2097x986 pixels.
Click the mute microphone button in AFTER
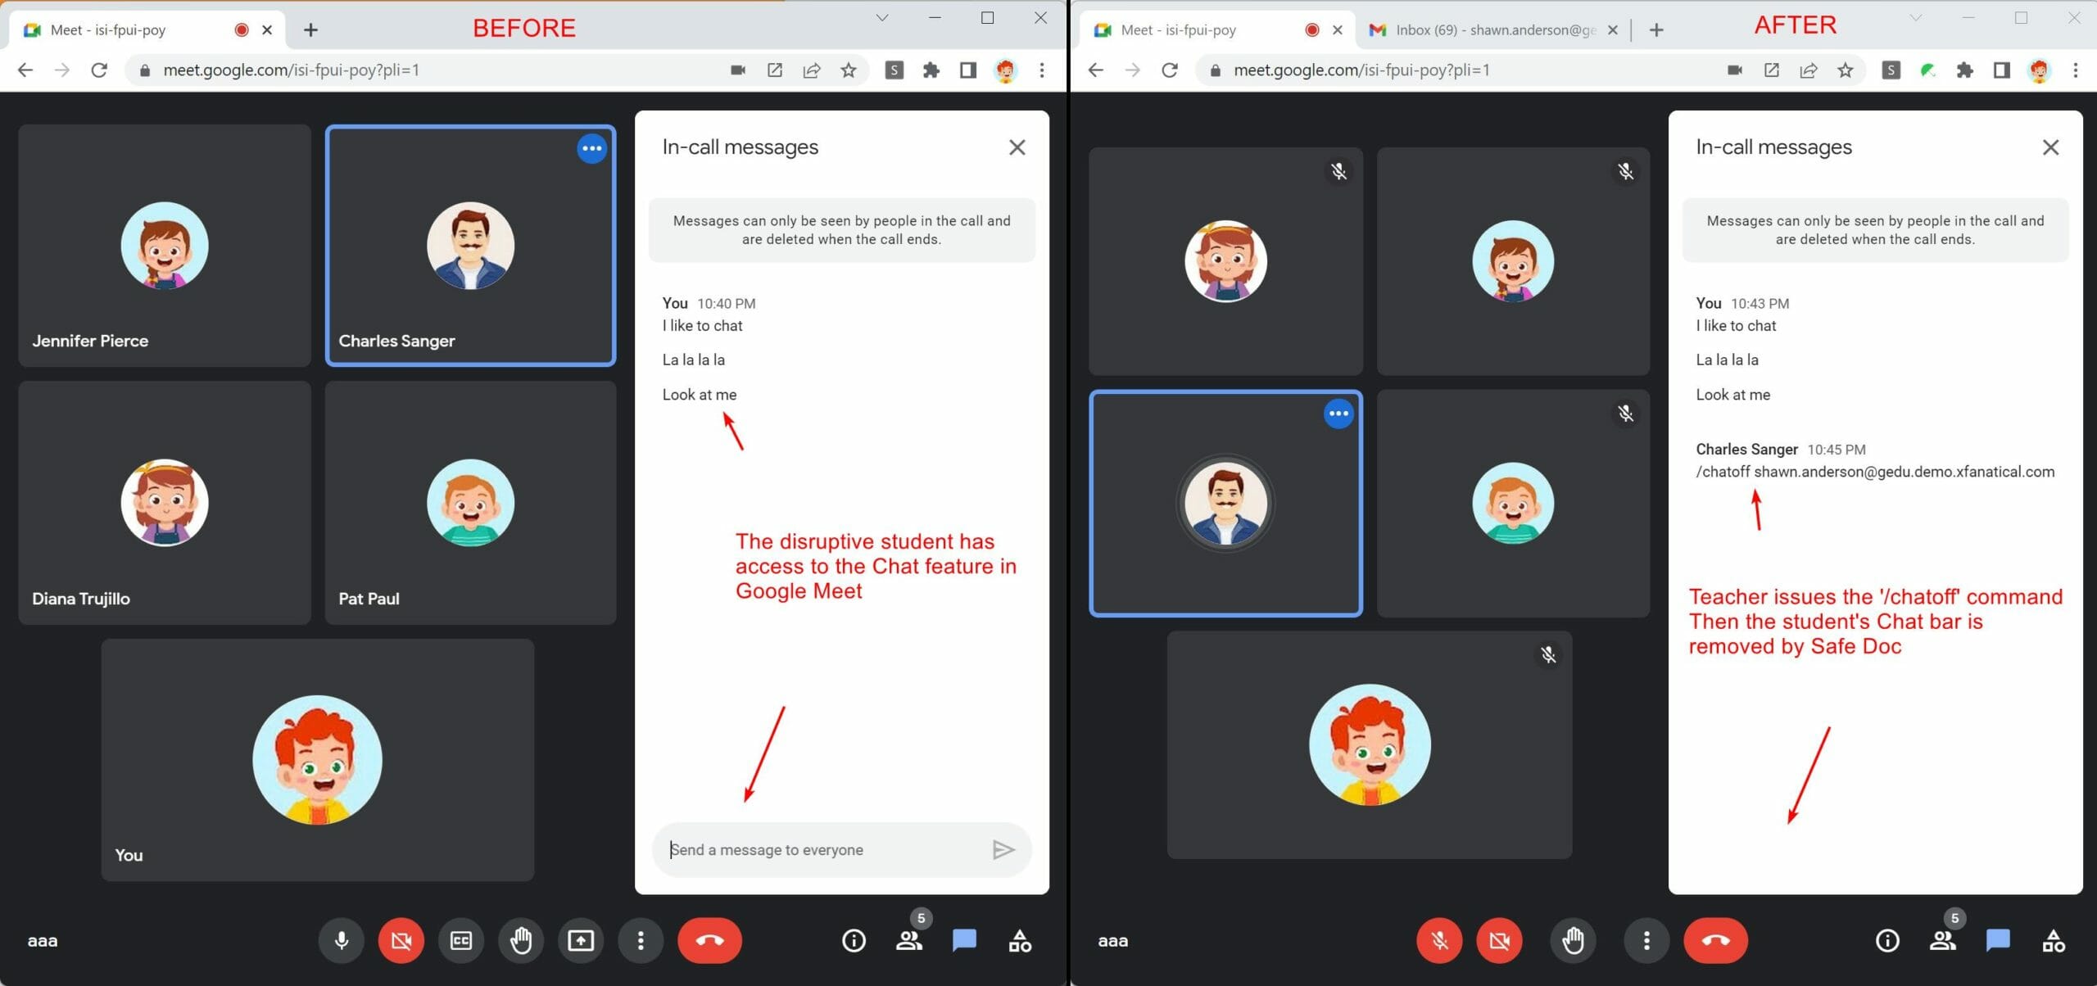point(1438,939)
